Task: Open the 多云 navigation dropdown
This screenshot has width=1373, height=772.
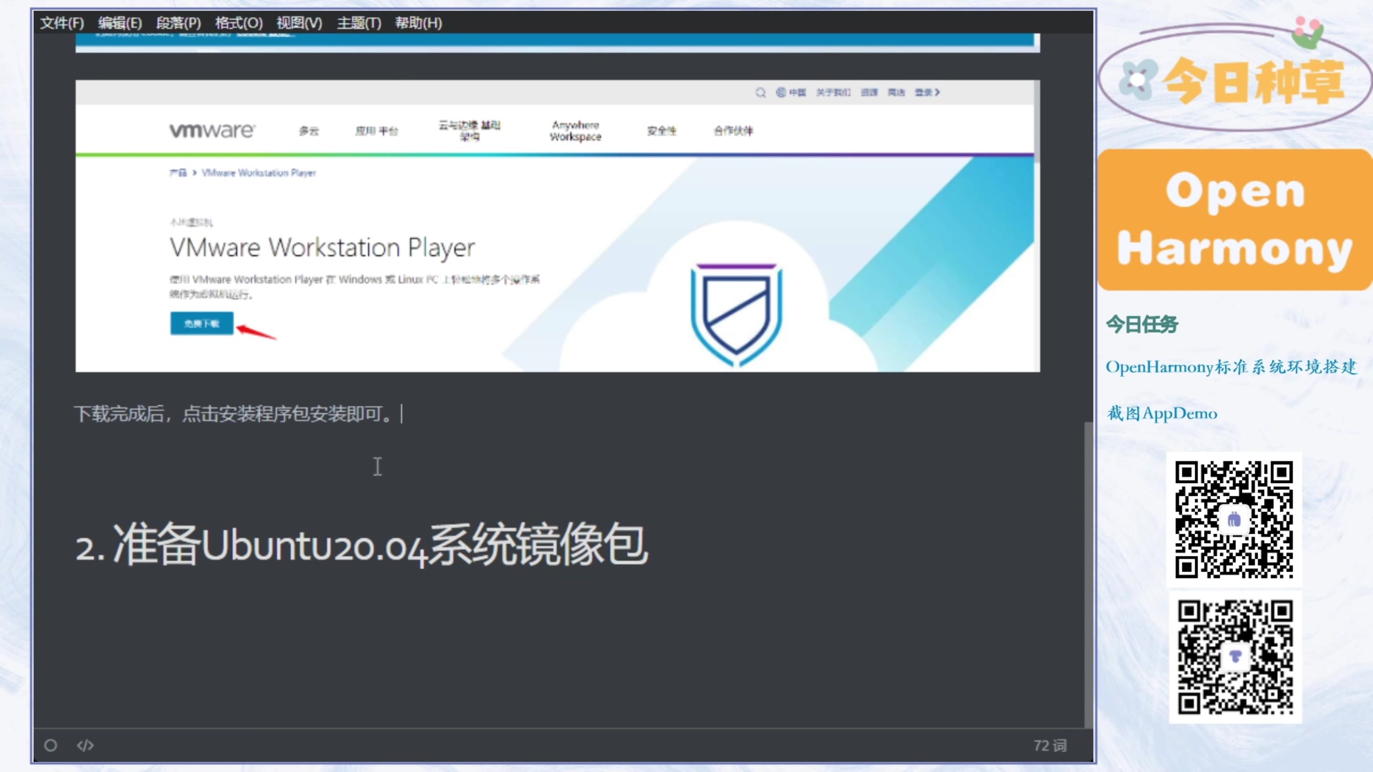Action: click(309, 130)
